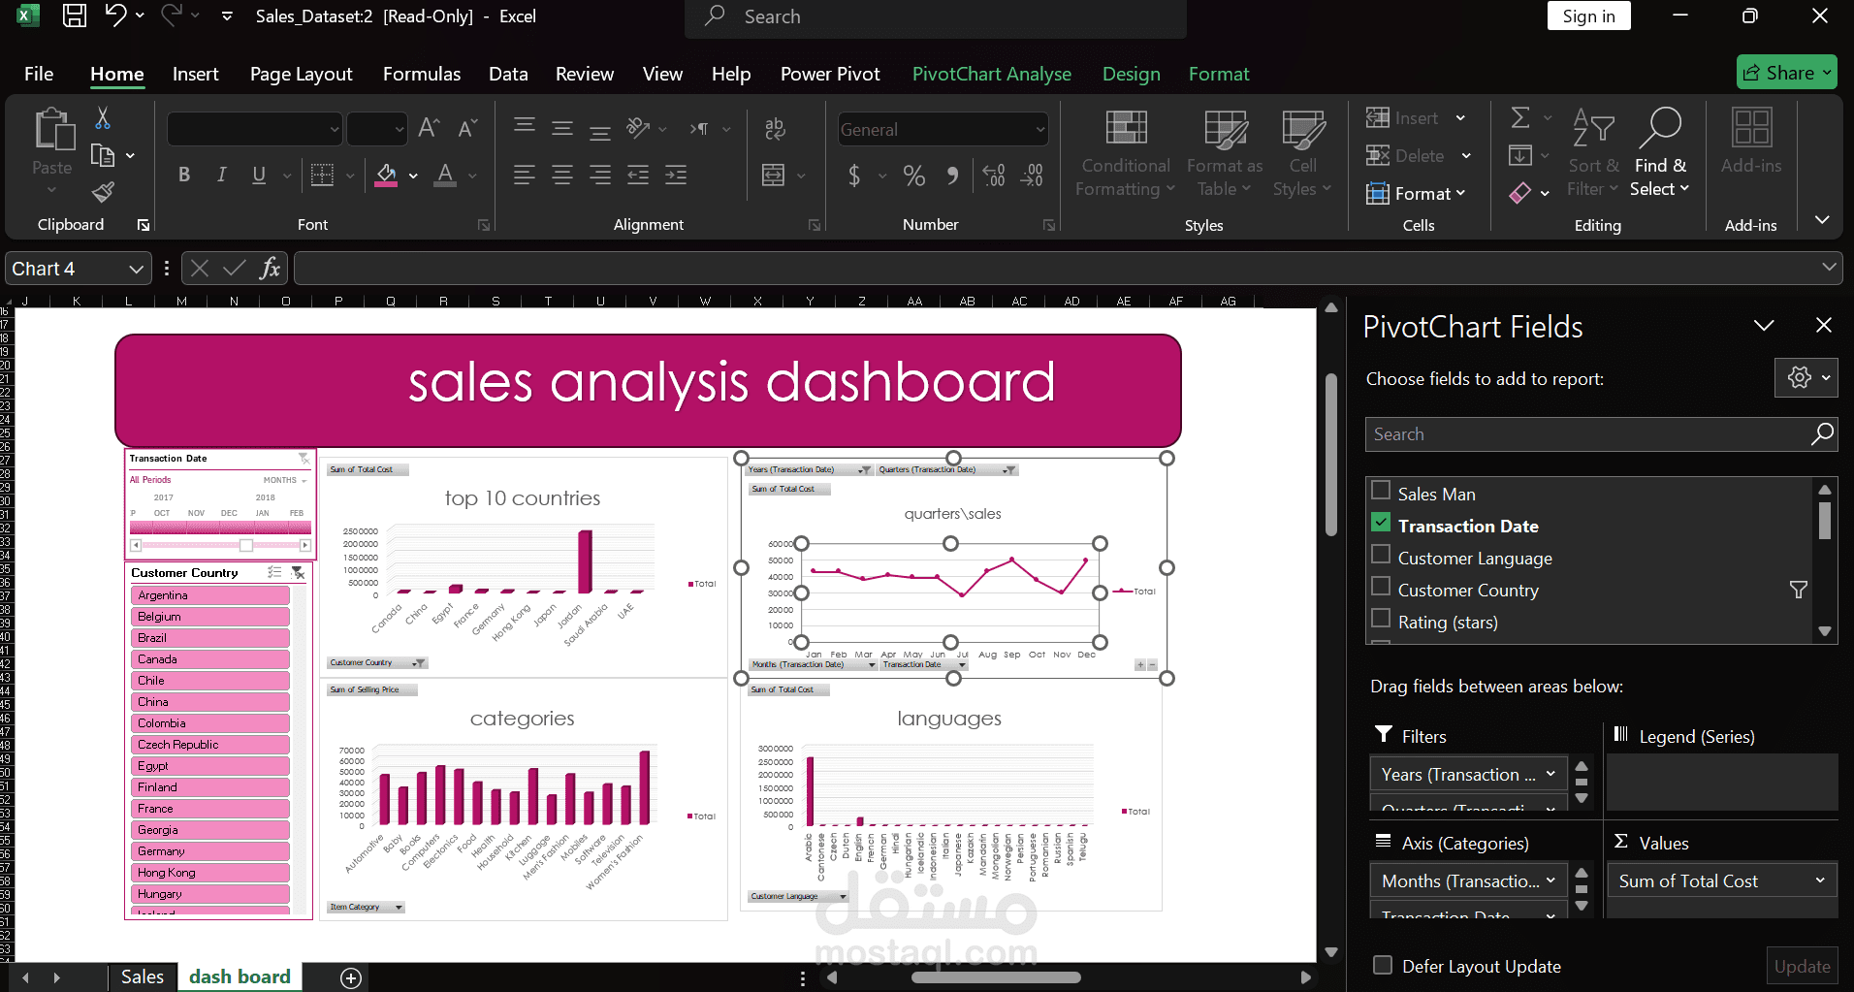Check the Sales Man field checkbox

point(1380,492)
